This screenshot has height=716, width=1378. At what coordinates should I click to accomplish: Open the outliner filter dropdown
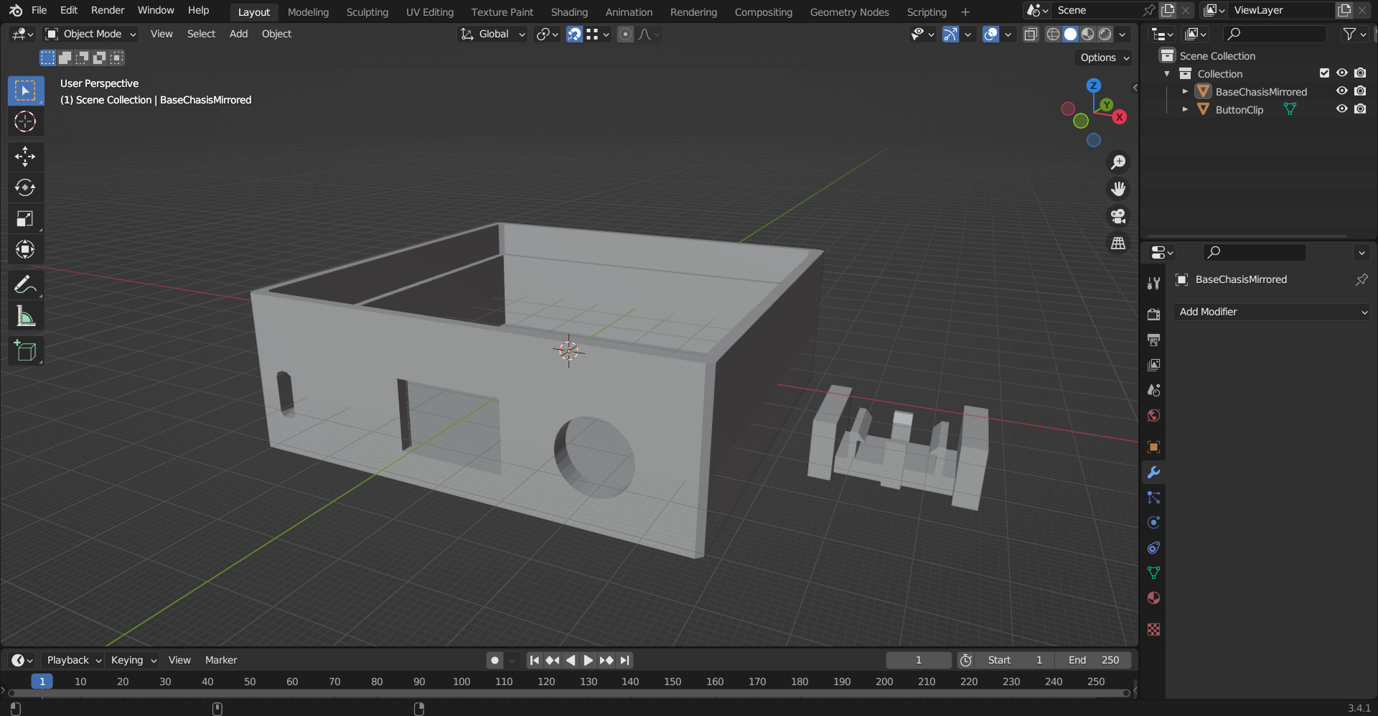tap(1354, 34)
